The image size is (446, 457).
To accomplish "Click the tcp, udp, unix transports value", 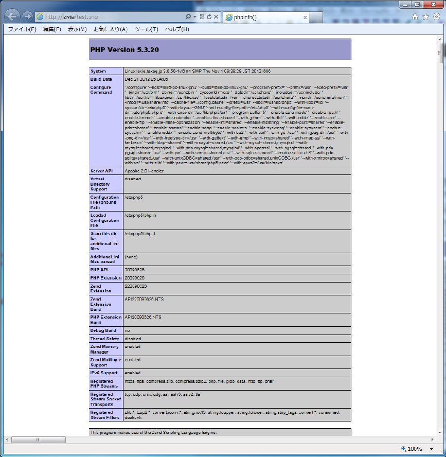I will click(162, 394).
